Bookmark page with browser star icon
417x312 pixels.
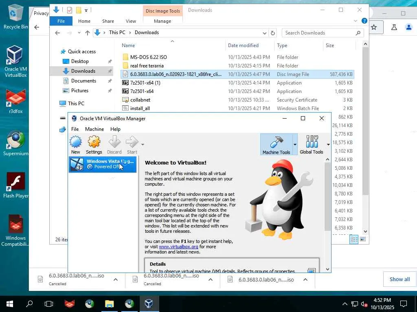374,27
